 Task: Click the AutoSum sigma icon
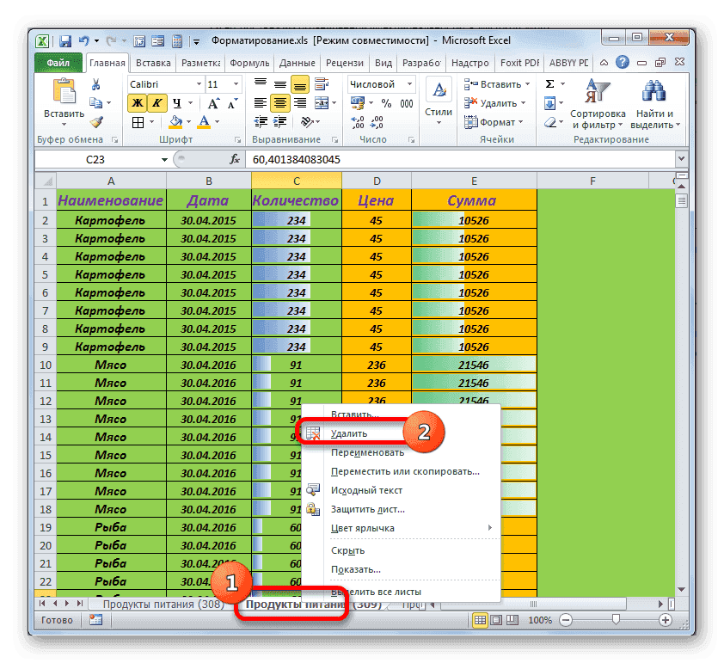coord(548,83)
